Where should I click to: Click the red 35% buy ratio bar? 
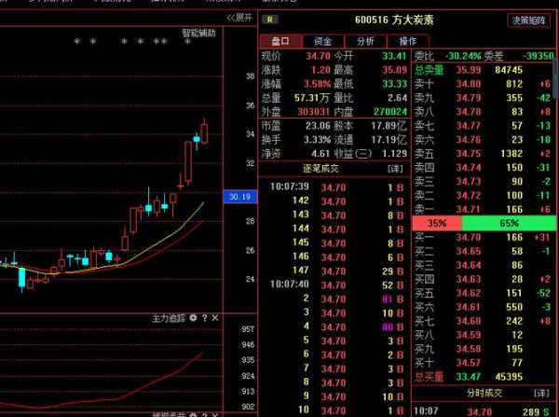coord(437,223)
